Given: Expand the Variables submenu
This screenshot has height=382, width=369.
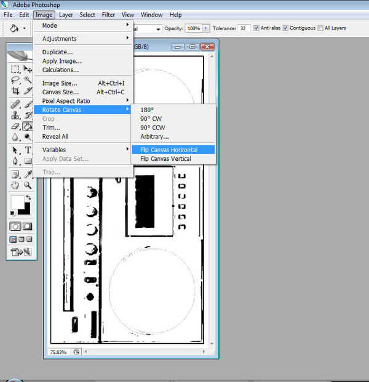Looking at the screenshot, I should click(83, 150).
